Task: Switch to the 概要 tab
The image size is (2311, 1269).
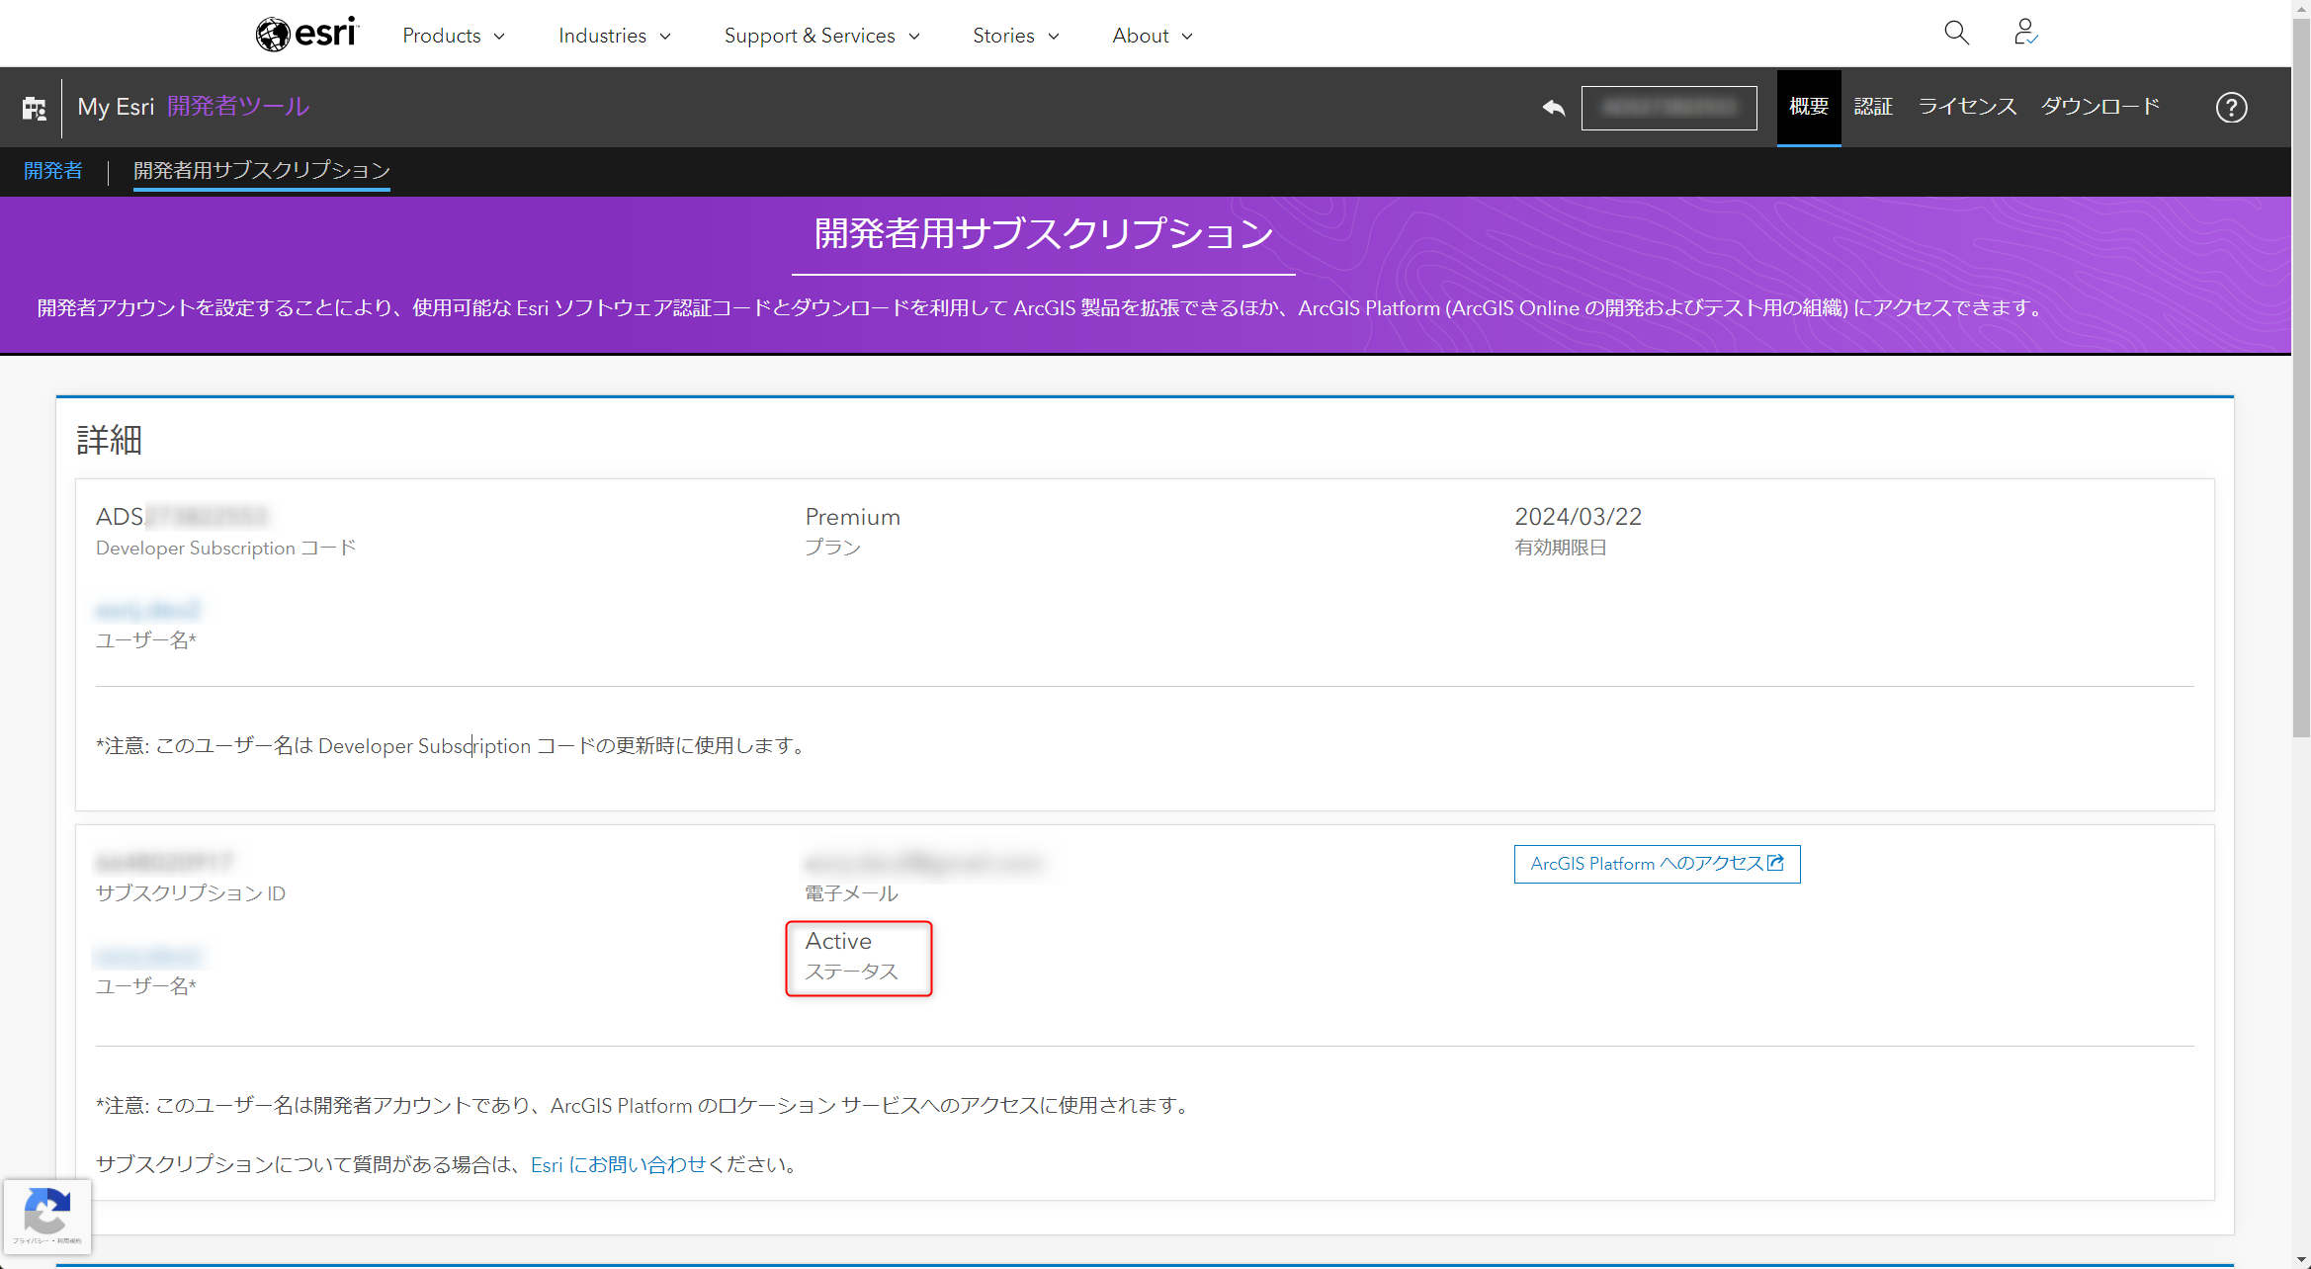Action: pos(1809,107)
